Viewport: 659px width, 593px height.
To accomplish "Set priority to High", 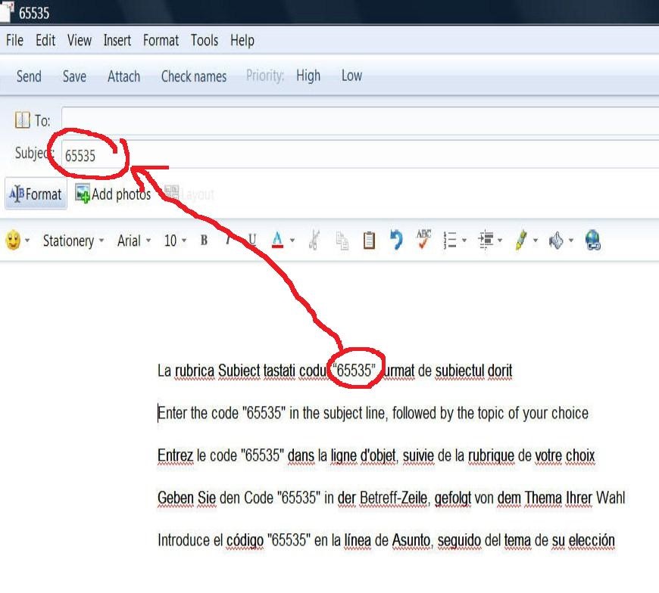I will coord(308,76).
